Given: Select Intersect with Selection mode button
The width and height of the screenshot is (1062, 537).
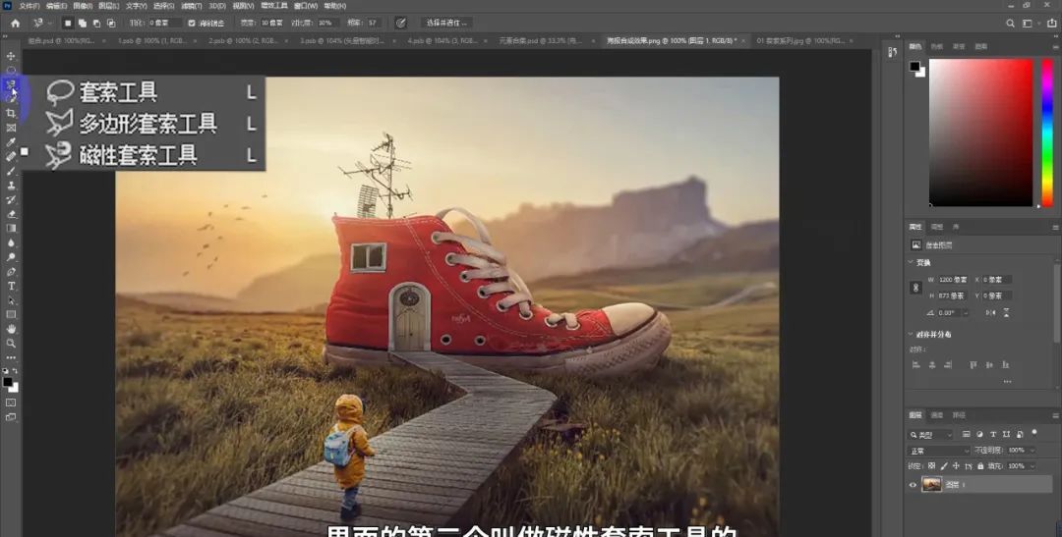Looking at the screenshot, I should click(x=112, y=23).
